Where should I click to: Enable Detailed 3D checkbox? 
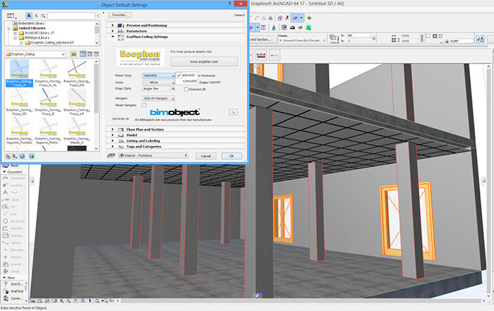186,90
